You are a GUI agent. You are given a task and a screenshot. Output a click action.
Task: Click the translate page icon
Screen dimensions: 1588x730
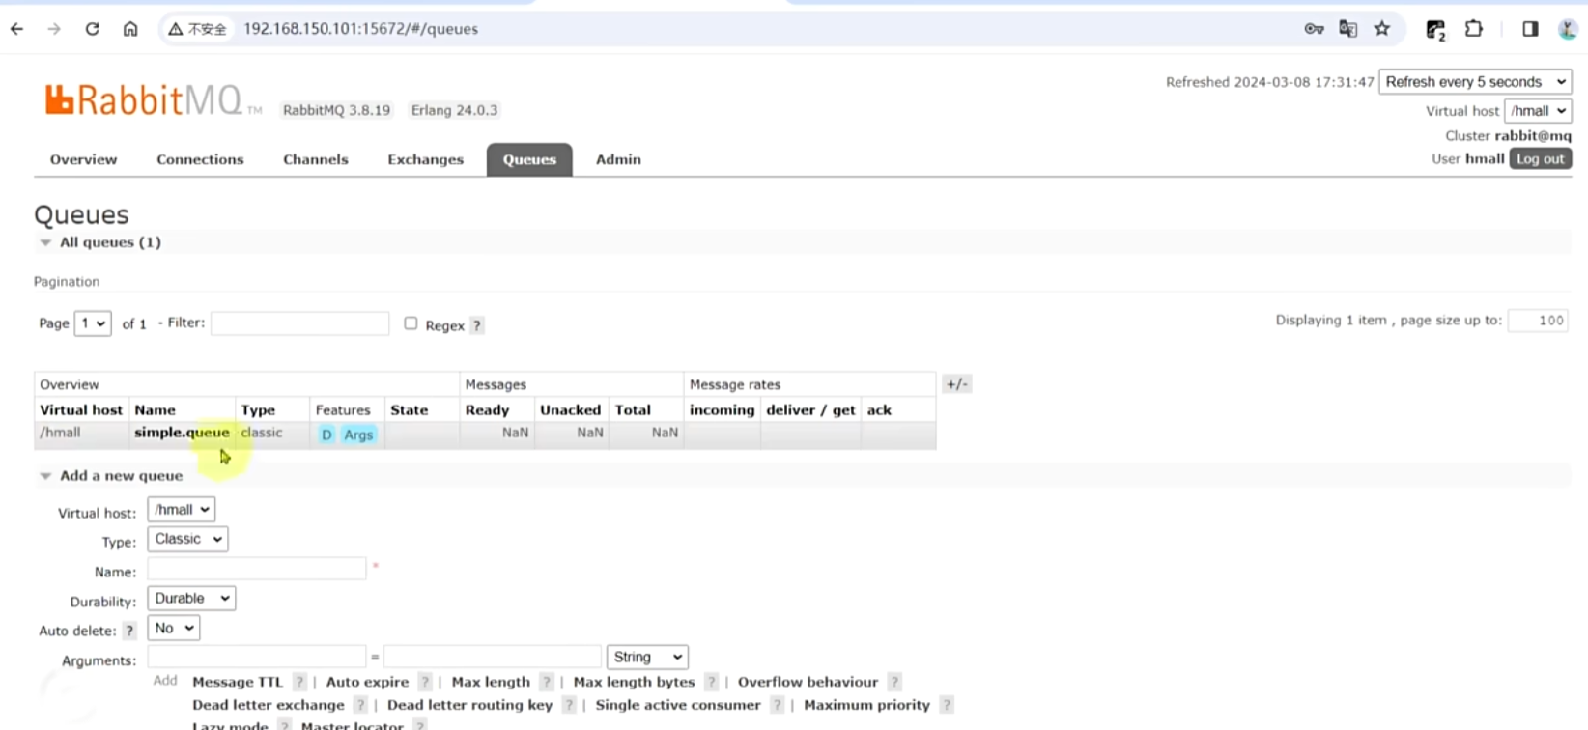[x=1348, y=29]
